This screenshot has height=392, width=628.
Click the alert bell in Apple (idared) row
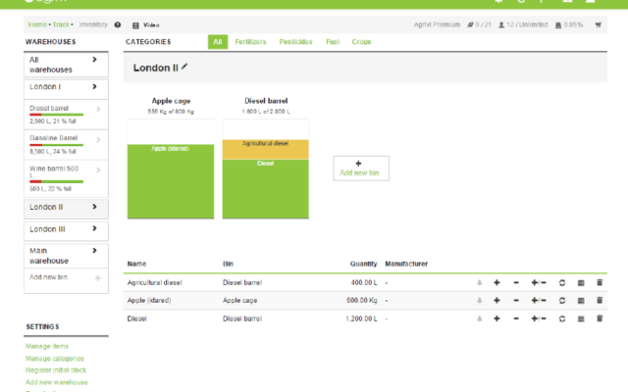[x=480, y=301]
